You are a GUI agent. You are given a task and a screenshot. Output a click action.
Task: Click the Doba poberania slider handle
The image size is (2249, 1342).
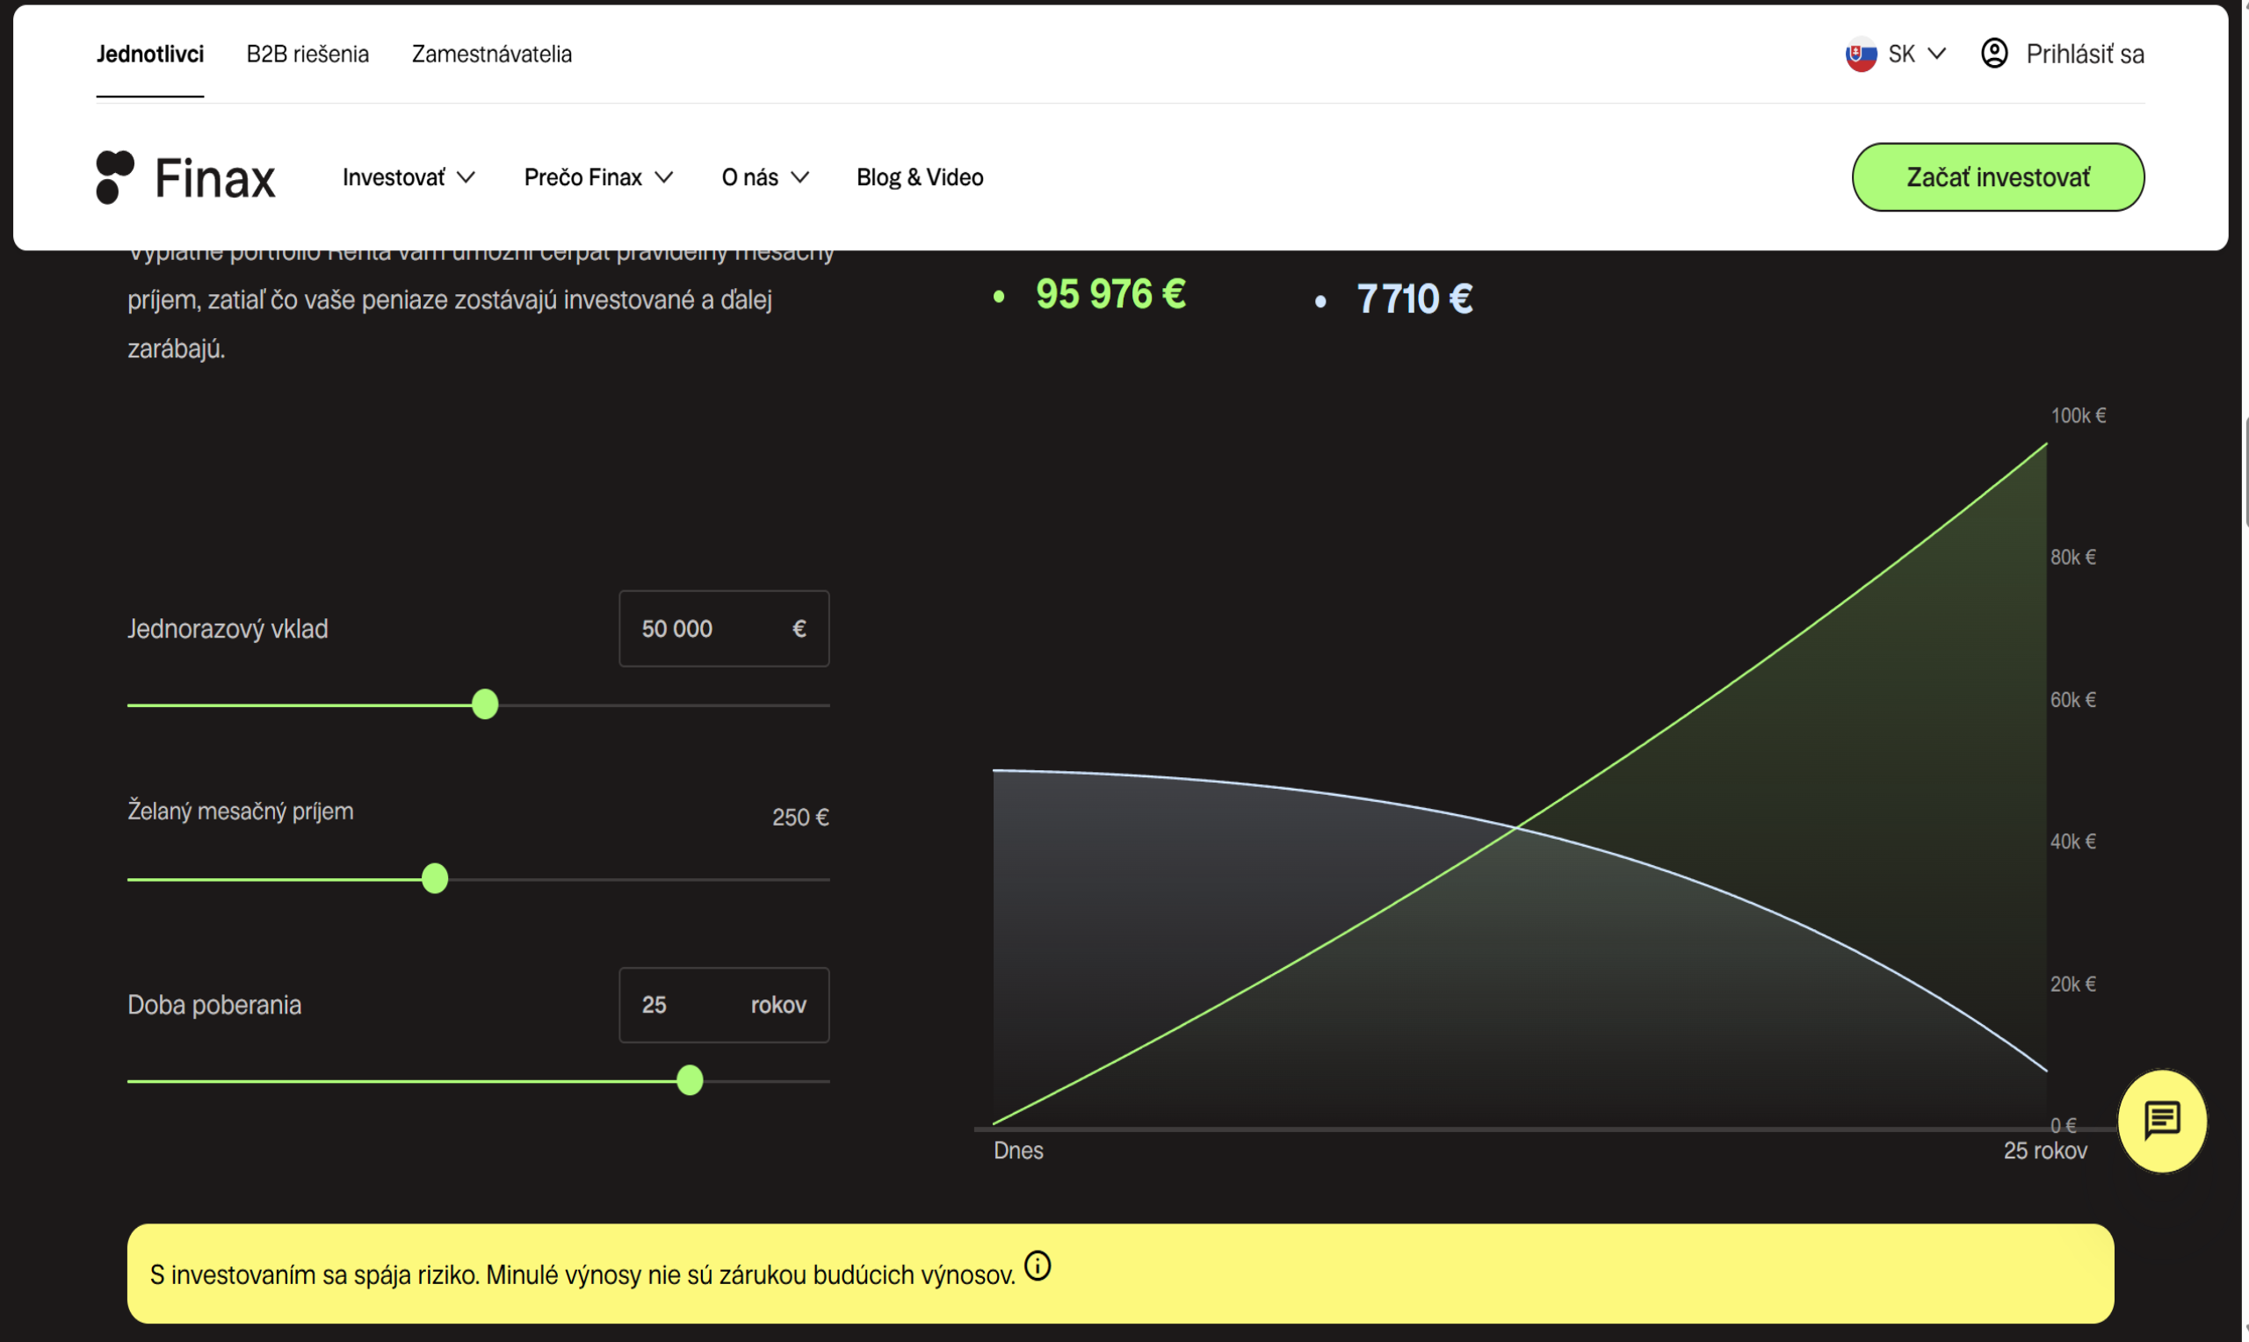690,1079
